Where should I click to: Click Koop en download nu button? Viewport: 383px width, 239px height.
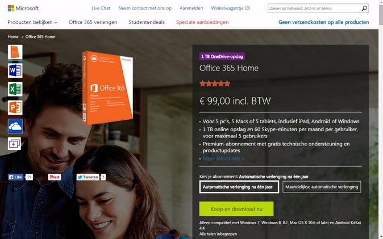tap(236, 209)
